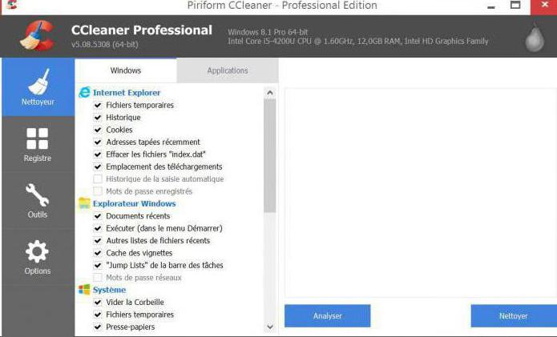Screen dimensions: 557x337
Task: Select the Internet Explorer heading
Action: [127, 93]
